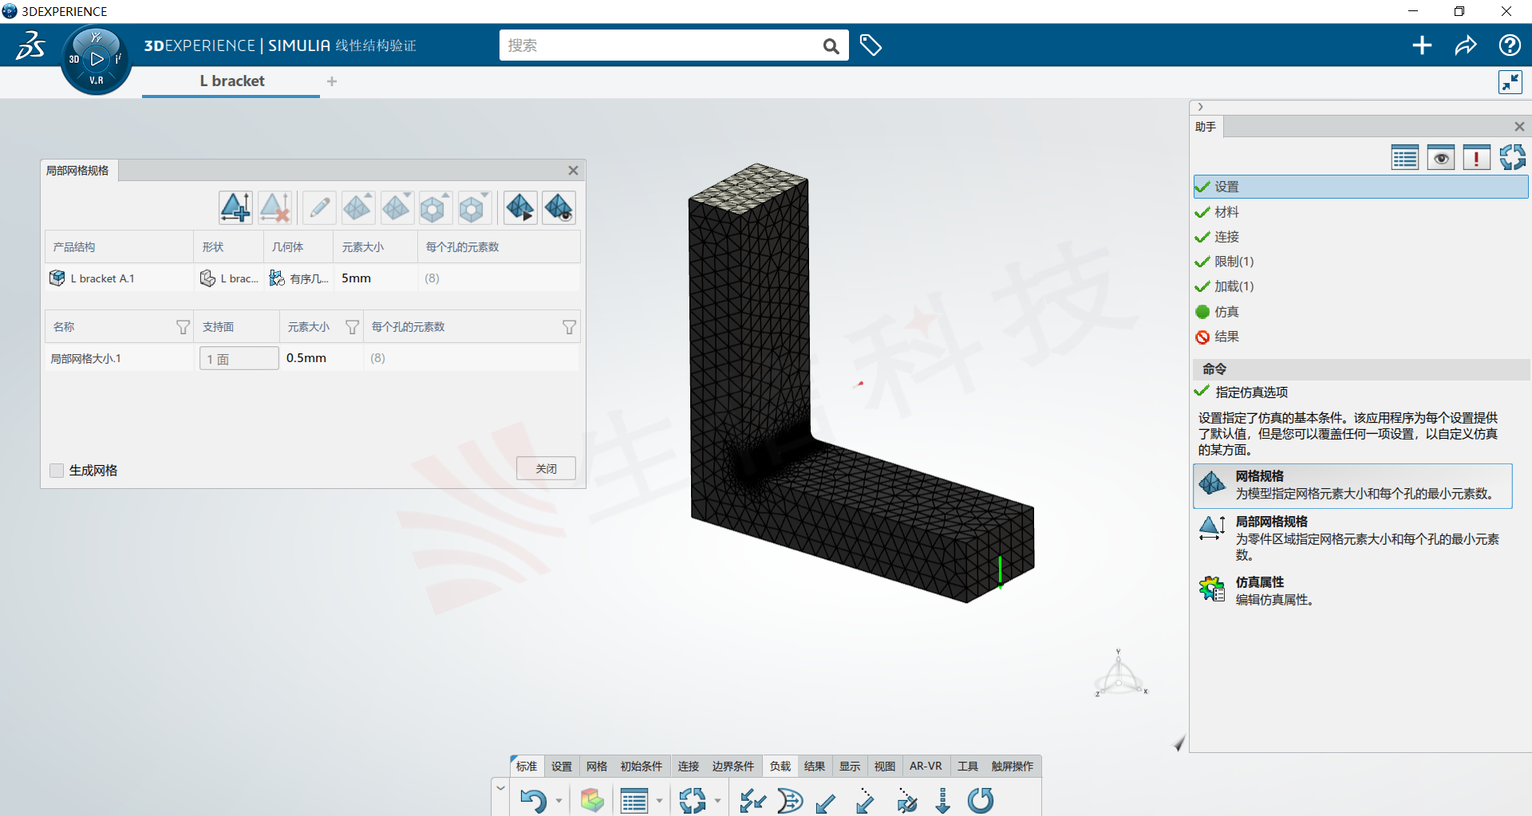The image size is (1532, 816).
Task: Close the 助手 assistant panel
Action: pyautogui.click(x=1519, y=127)
